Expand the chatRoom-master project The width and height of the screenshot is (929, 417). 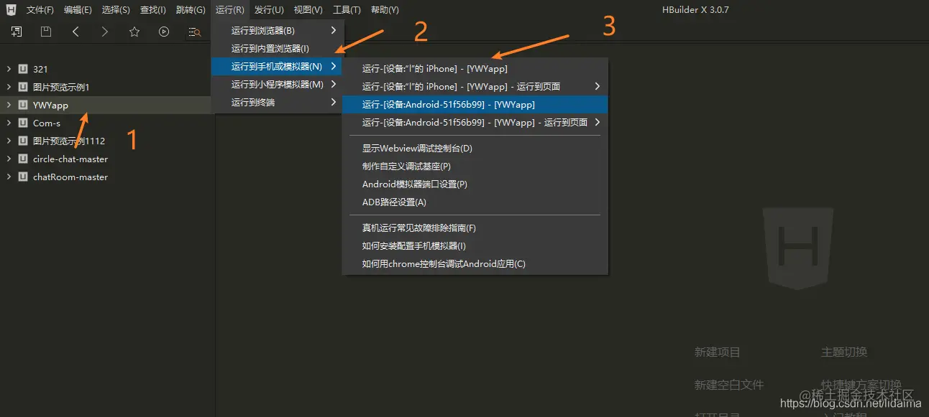(x=7, y=177)
